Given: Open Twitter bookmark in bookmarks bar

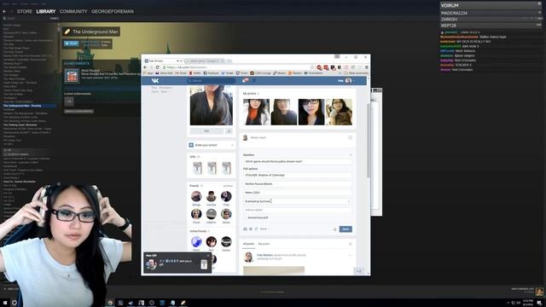Looking at the screenshot, I should [227, 73].
